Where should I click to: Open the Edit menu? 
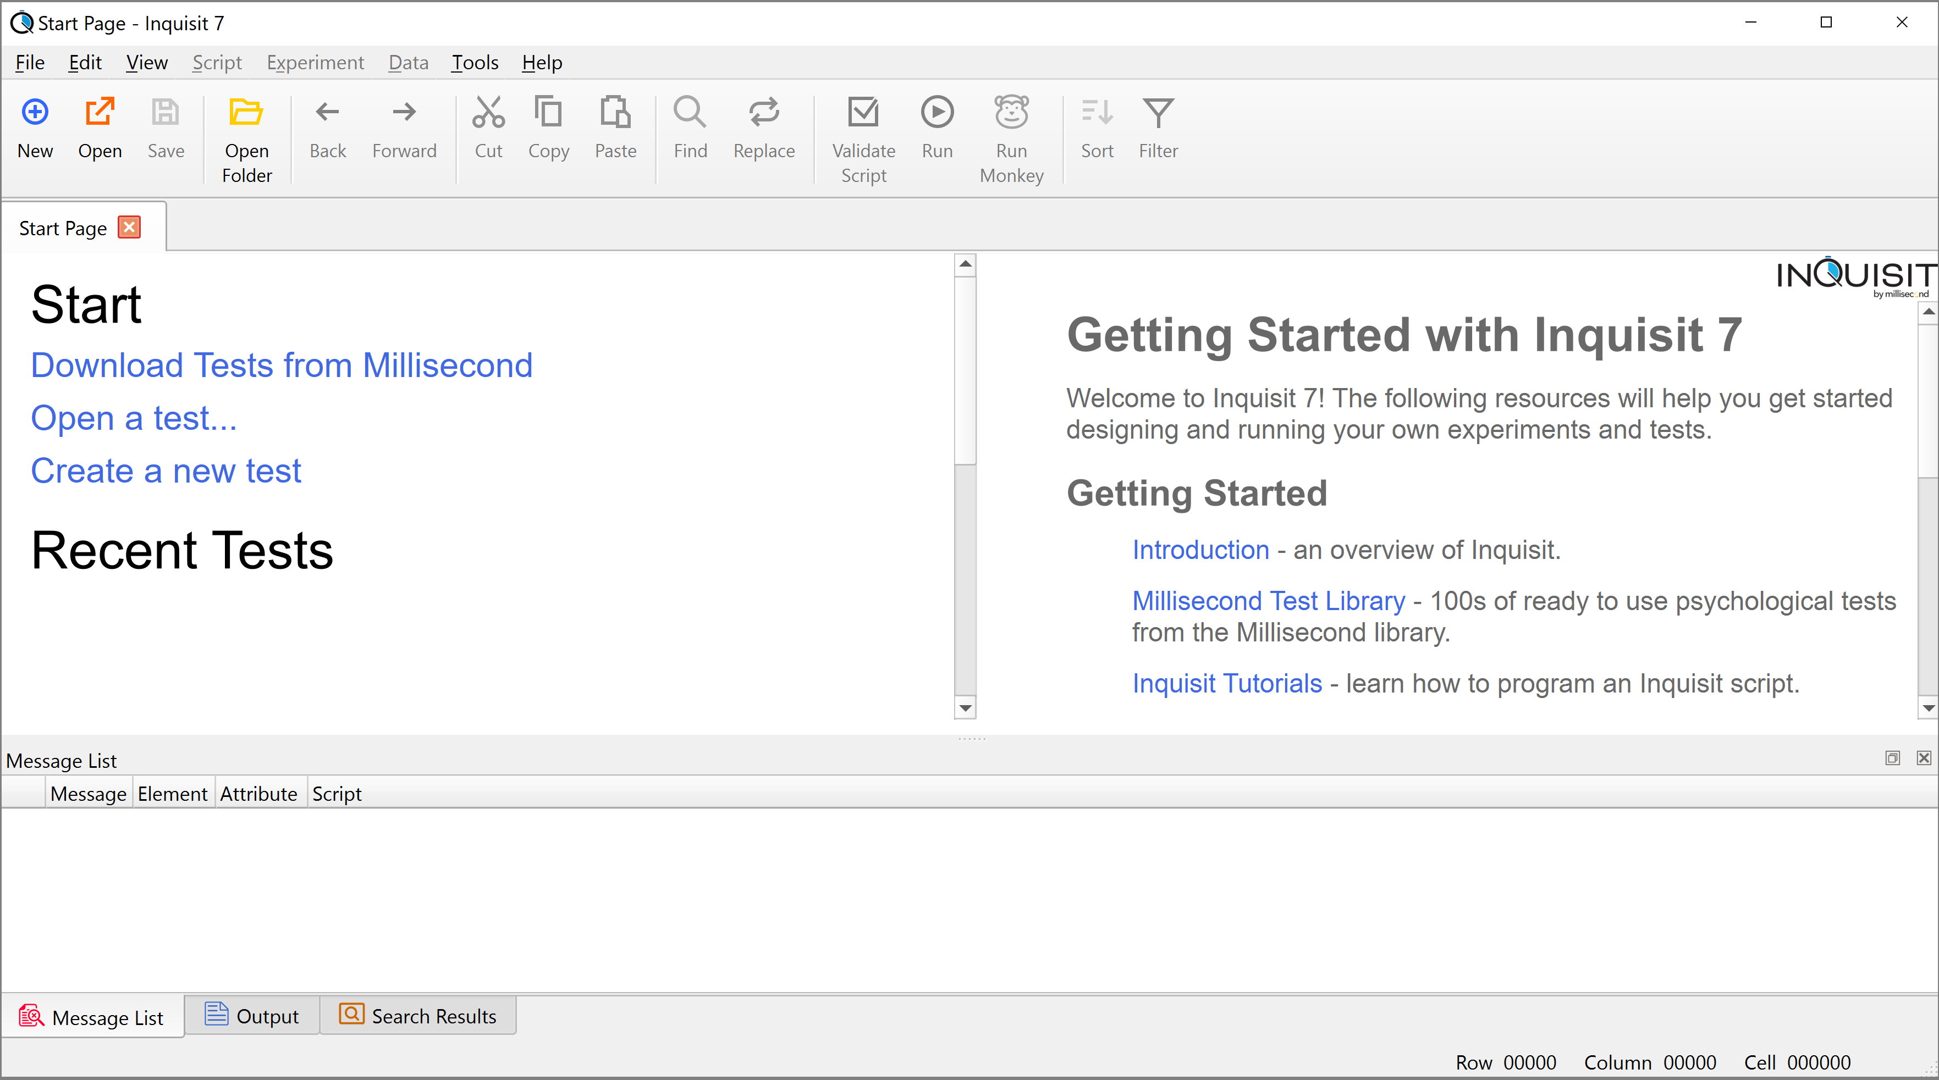85,63
